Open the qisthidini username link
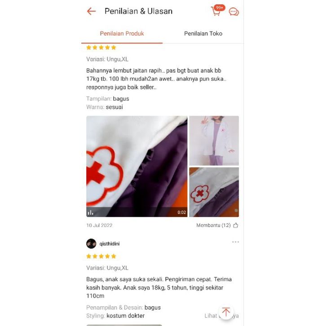Image resolution: width=326 pixels, height=326 pixels. [x=110, y=244]
